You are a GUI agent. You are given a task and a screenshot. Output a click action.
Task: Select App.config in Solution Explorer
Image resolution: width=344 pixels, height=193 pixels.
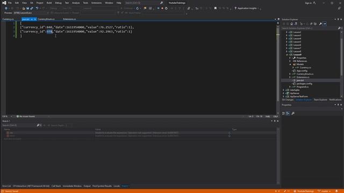302,71
